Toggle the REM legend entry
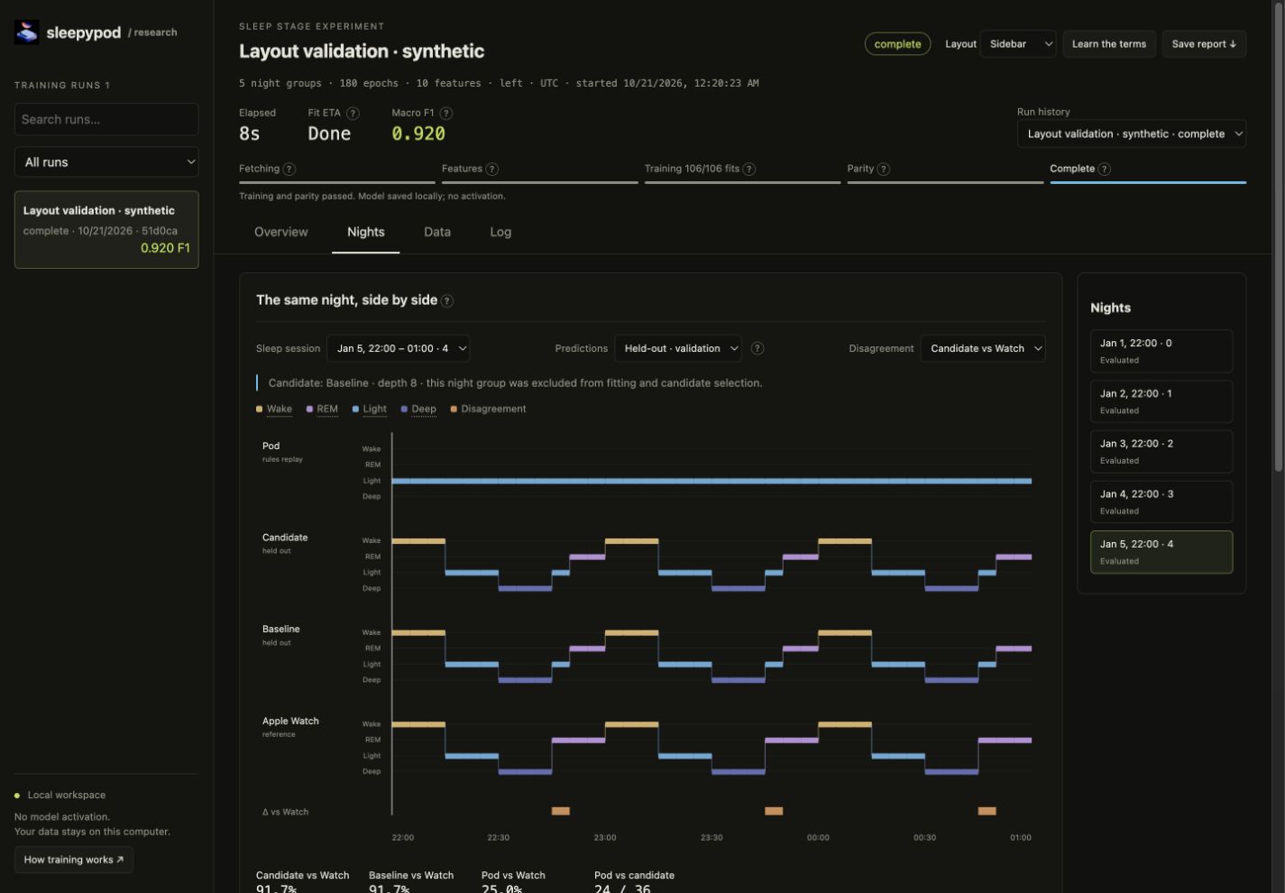 [x=322, y=409]
